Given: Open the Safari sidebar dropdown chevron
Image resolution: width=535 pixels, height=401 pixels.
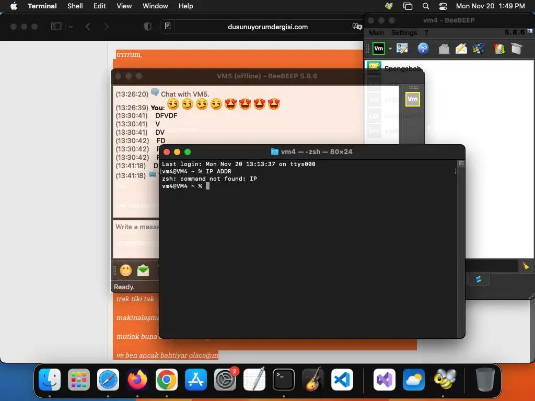Looking at the screenshot, I should pyautogui.click(x=71, y=27).
